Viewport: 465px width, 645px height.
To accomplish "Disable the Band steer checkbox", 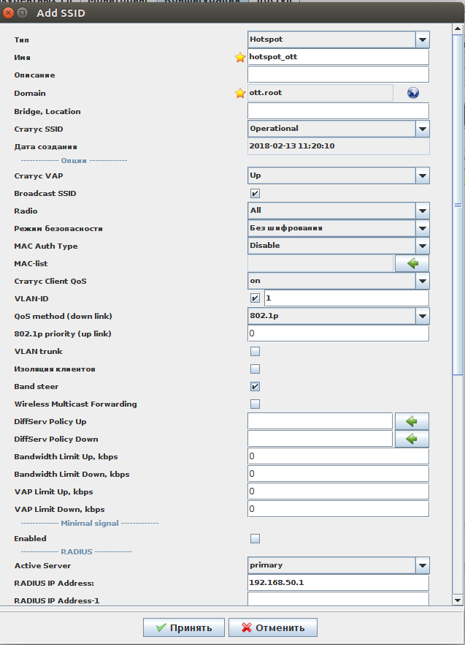I will pyautogui.click(x=255, y=386).
